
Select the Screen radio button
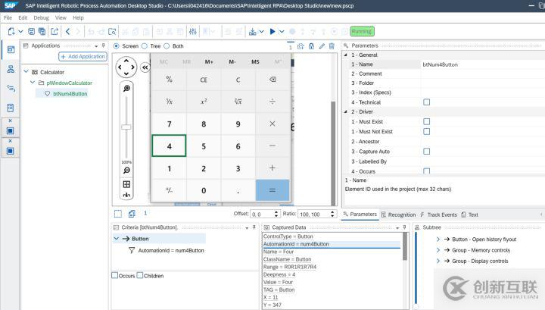tap(117, 46)
